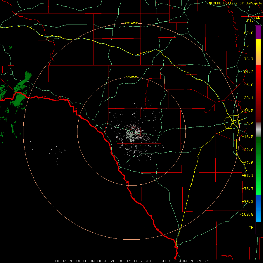
Task: Click the -16.5 velocity scale value
Action: click(248, 137)
